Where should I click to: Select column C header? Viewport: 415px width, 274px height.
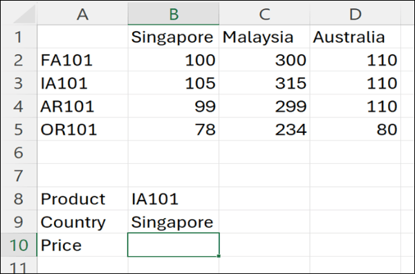click(264, 14)
